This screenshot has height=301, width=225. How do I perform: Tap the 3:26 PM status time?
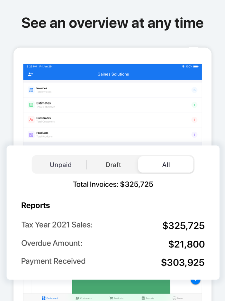(32, 66)
